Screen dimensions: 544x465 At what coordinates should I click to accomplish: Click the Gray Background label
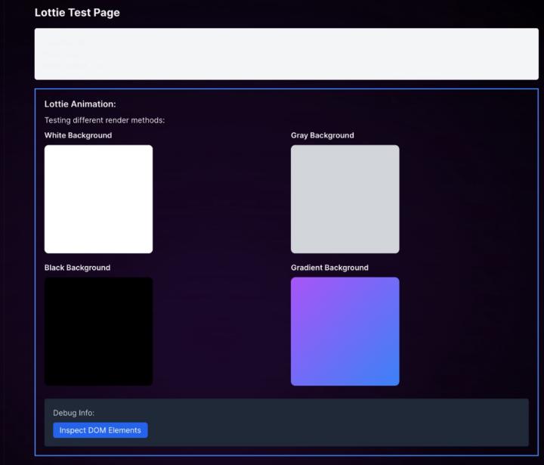(322, 135)
